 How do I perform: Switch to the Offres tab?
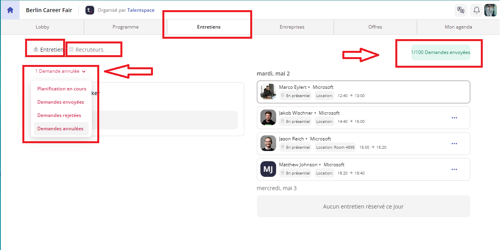375,27
